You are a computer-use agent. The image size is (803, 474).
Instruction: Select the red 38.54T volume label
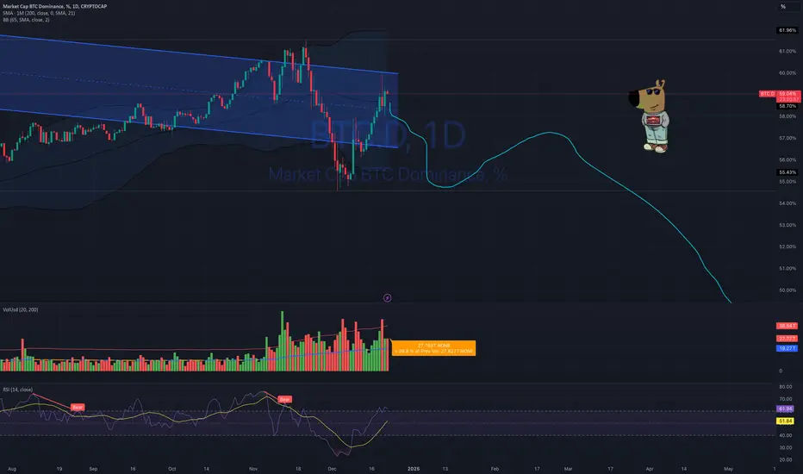787,326
